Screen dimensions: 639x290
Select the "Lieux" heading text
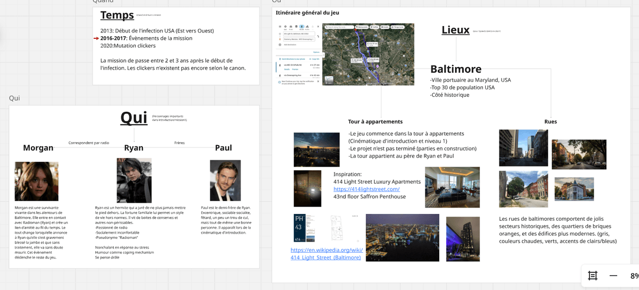(455, 30)
